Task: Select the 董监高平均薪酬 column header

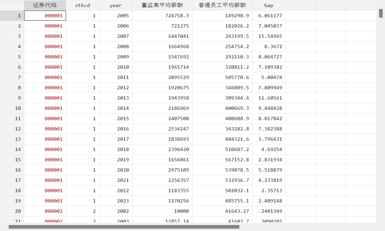Action: click(162, 5)
